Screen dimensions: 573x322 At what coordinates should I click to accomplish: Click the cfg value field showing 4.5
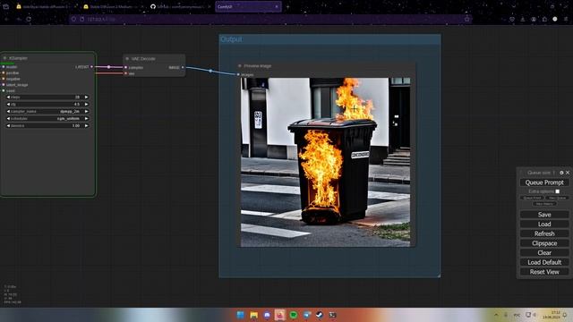(x=47, y=104)
